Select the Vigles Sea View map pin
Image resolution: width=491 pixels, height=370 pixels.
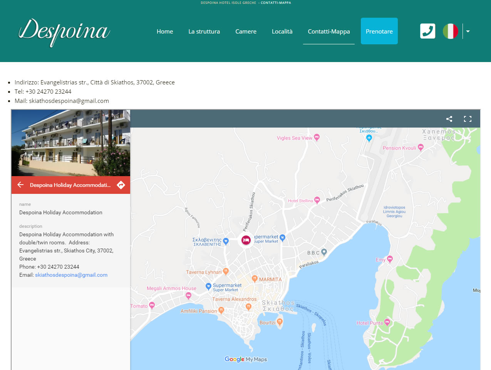coord(317,137)
